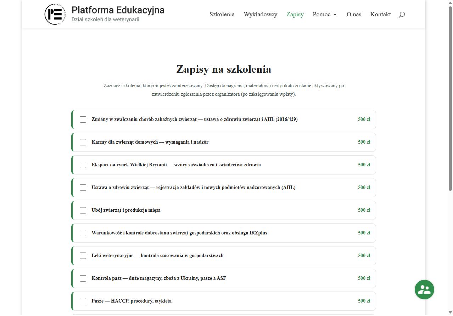Click the scrollbar up arrow
Screen dimensions: 453x316
point(450,3)
